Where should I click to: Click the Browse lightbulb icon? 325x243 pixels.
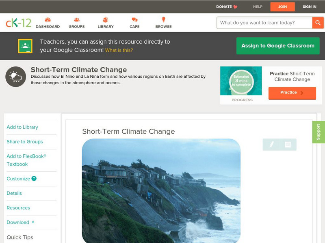(x=162, y=19)
